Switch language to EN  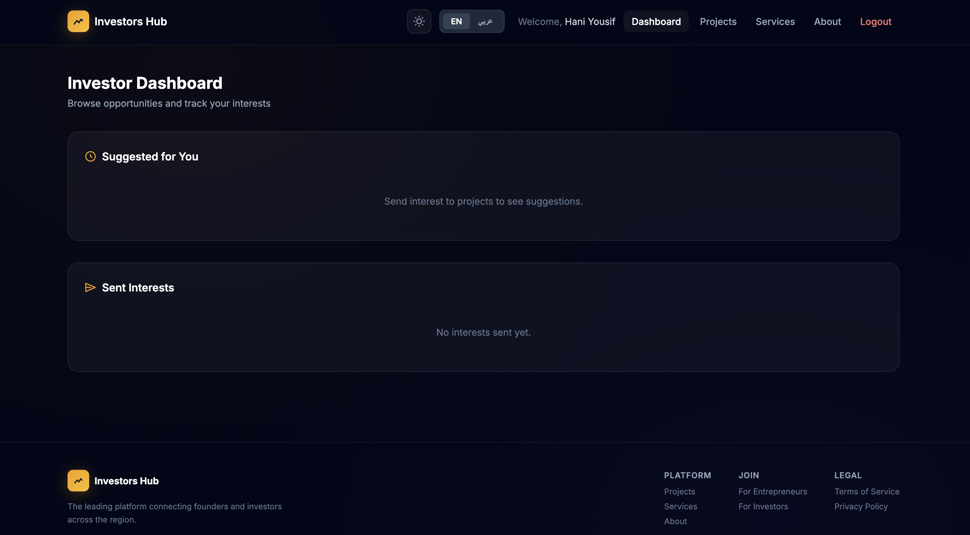[x=456, y=22]
